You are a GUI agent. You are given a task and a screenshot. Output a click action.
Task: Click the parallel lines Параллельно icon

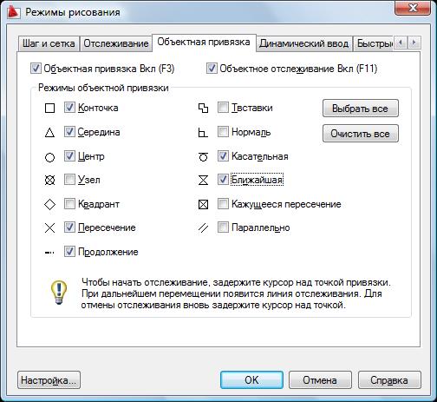coord(203,228)
